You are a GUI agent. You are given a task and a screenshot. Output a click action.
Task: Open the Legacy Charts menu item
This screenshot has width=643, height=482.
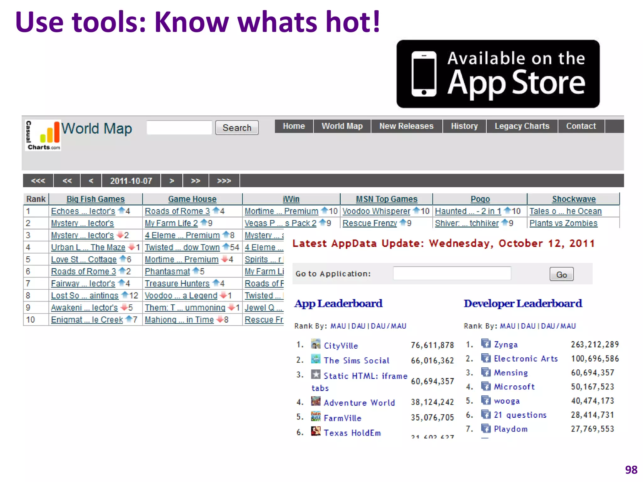click(x=522, y=126)
